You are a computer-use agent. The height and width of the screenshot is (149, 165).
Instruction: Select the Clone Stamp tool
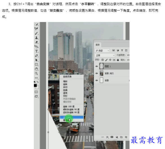(36, 38)
